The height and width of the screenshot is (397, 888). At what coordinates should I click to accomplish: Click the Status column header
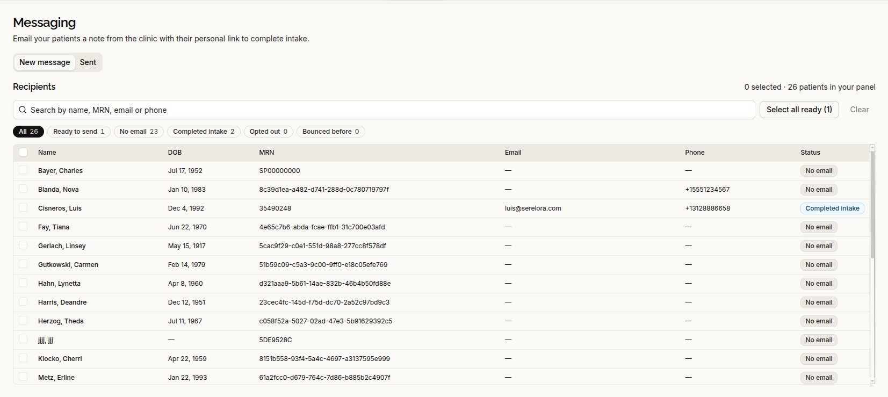810,153
